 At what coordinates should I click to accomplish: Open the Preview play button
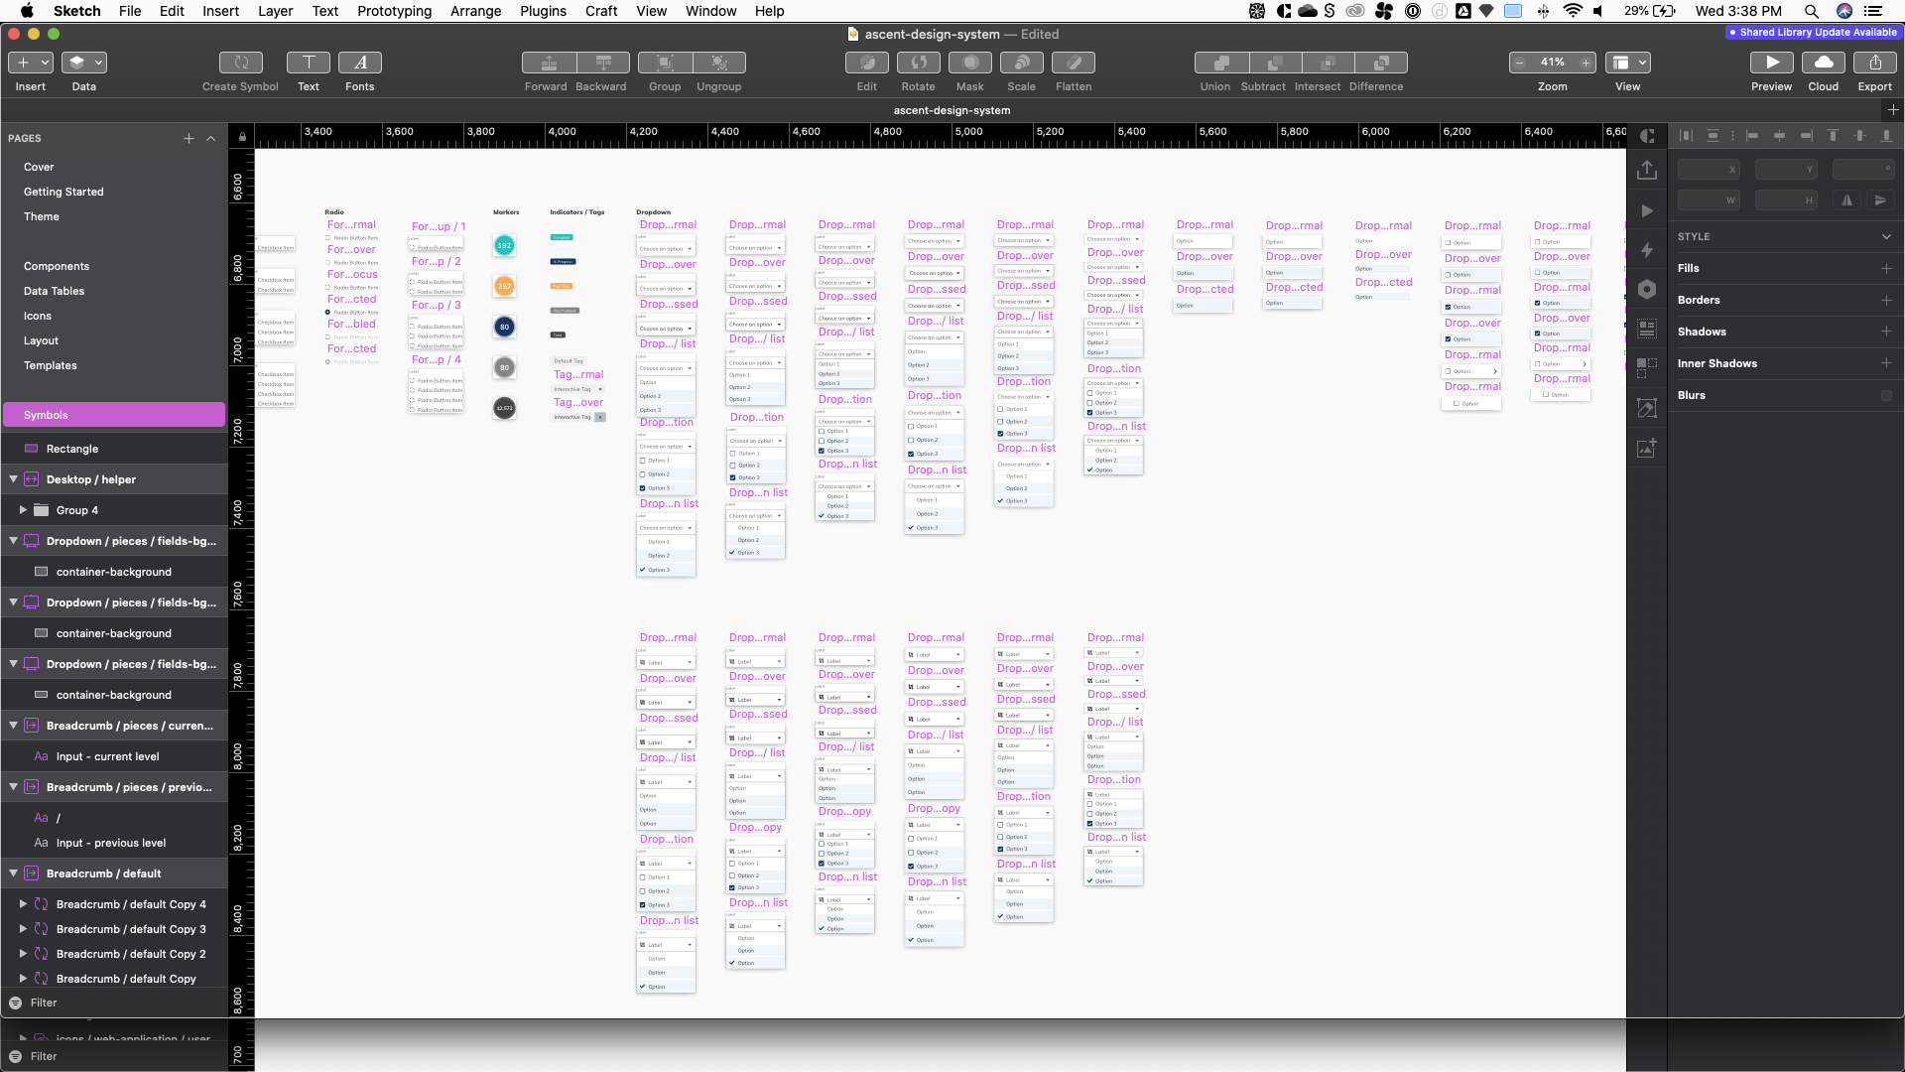[x=1771, y=63]
